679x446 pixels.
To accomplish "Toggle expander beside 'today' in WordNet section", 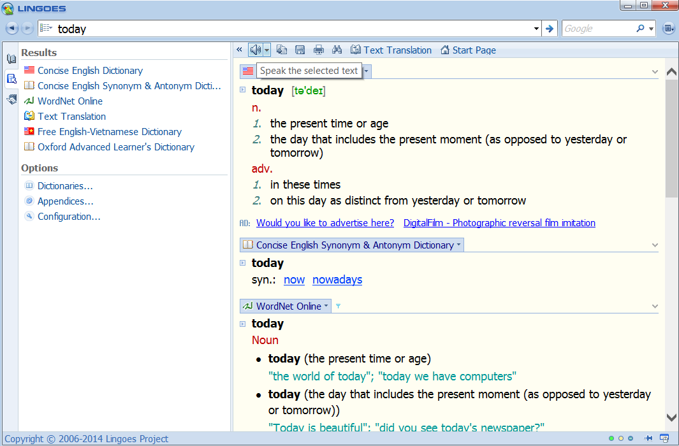I will [242, 324].
